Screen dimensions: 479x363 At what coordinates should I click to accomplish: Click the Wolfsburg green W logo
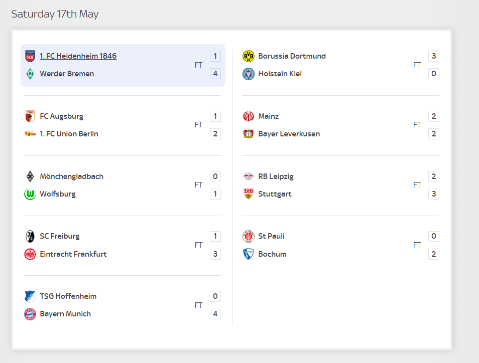pyautogui.click(x=30, y=194)
